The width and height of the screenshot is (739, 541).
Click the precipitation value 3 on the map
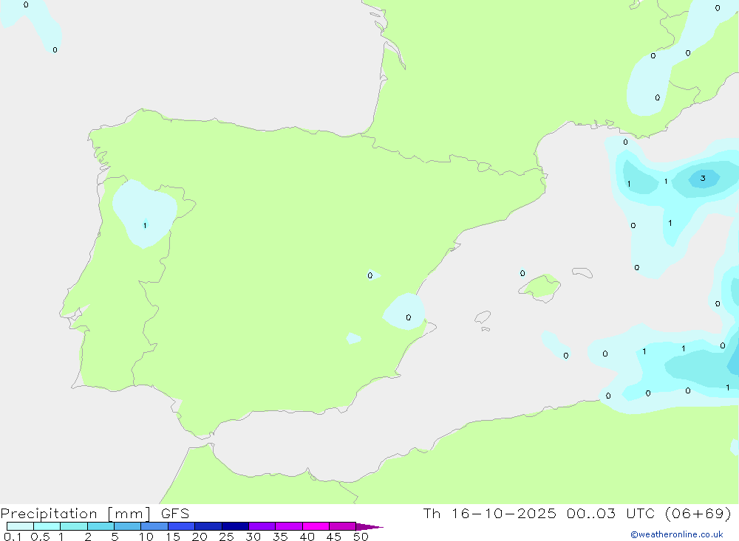[x=703, y=178]
